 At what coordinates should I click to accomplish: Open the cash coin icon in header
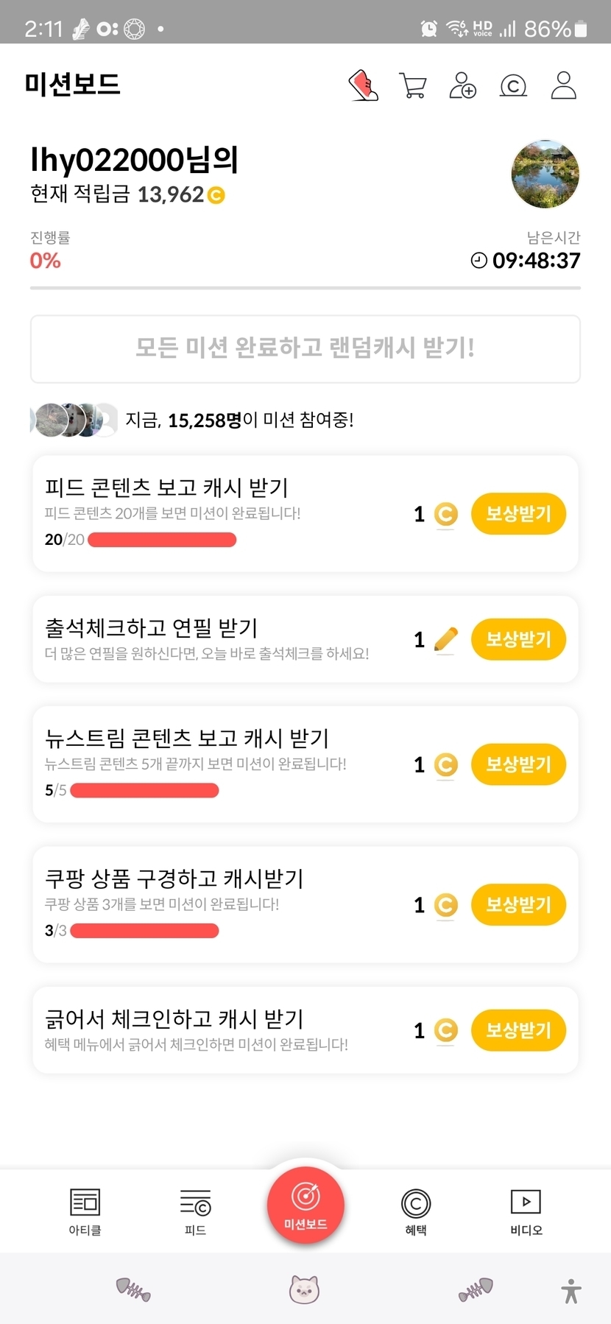513,86
